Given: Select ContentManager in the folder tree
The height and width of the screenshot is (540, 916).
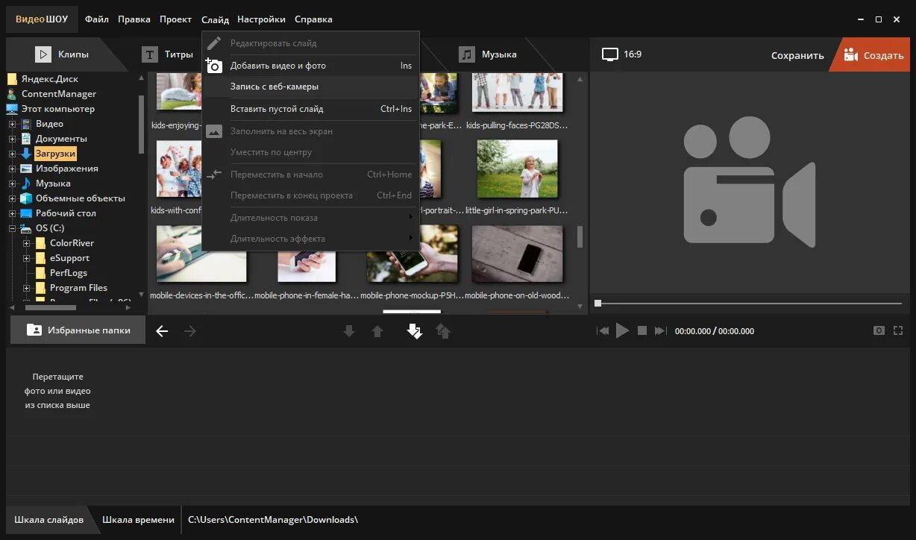Looking at the screenshot, I should (x=59, y=94).
